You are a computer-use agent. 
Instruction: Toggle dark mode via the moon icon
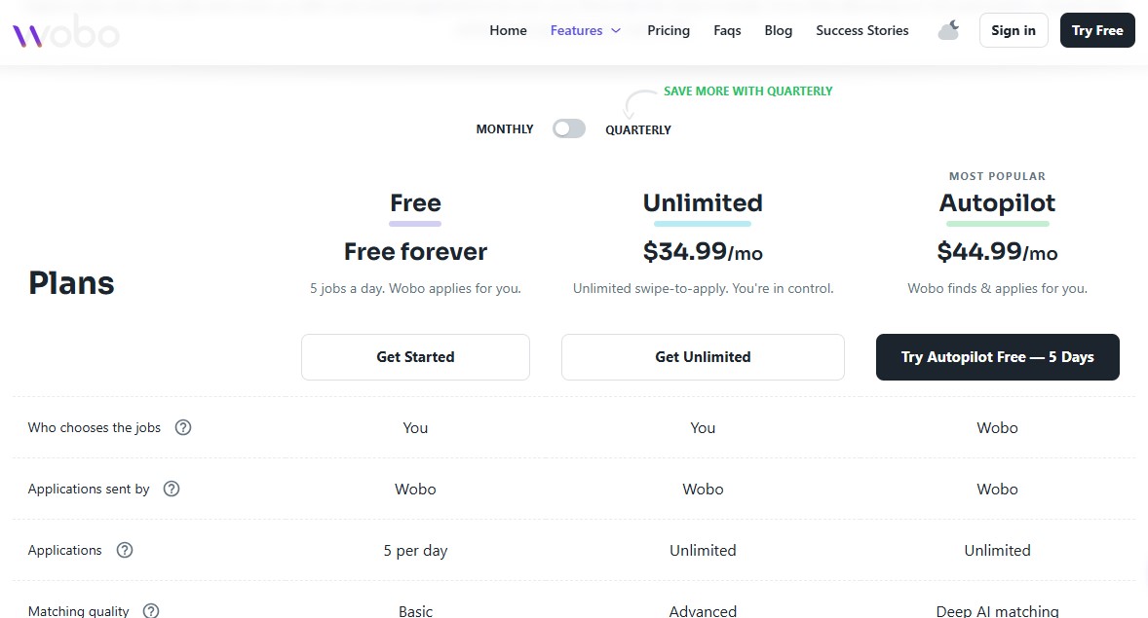[x=947, y=30]
